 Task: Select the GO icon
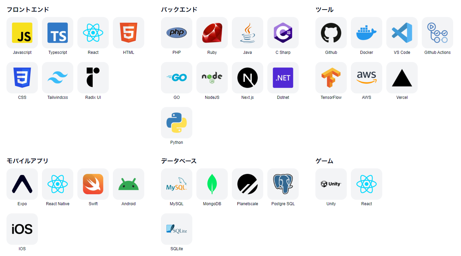177,78
